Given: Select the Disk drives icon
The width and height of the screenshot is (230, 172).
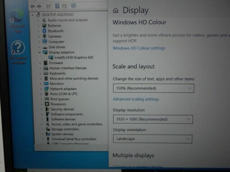Looking at the screenshot, I should [45, 47].
